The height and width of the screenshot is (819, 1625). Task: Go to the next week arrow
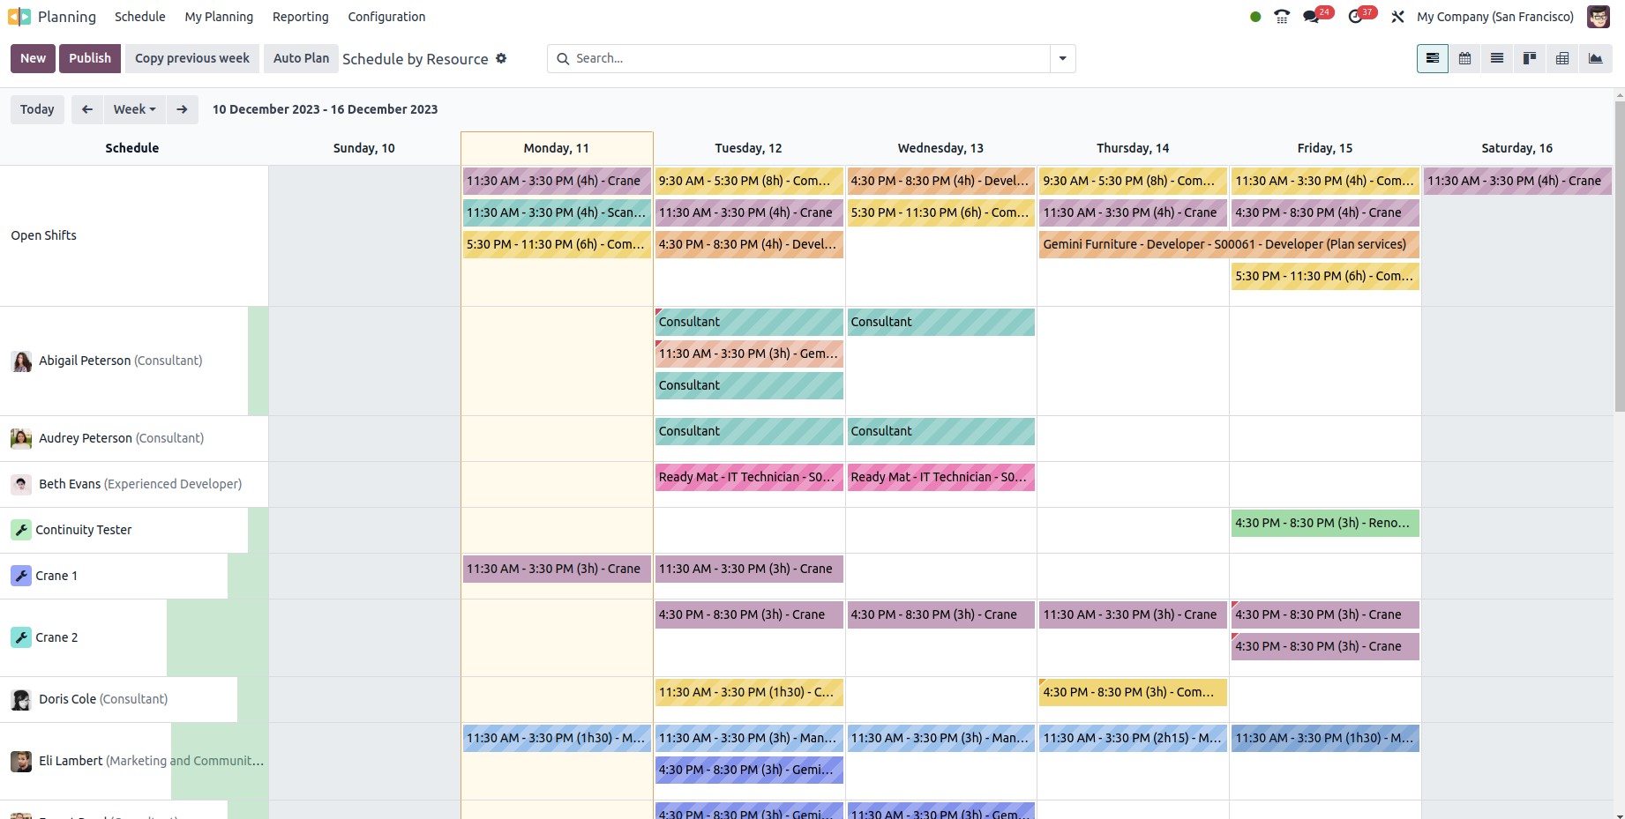pyautogui.click(x=182, y=109)
